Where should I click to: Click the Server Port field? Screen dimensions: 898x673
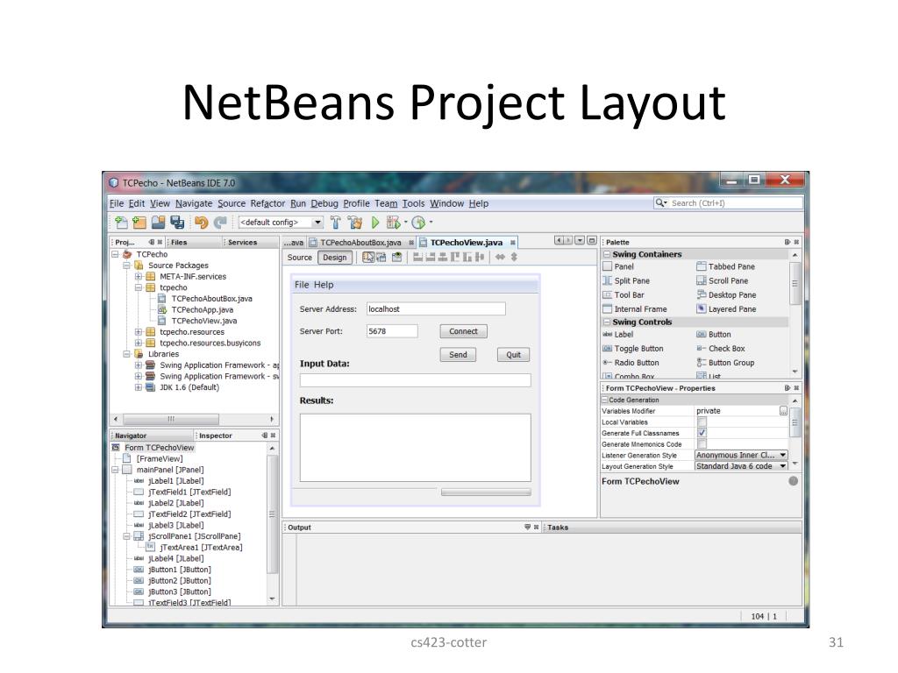[x=392, y=331]
